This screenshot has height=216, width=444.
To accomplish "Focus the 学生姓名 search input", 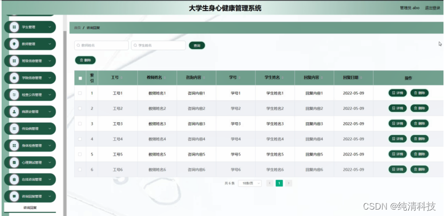I will [158, 45].
